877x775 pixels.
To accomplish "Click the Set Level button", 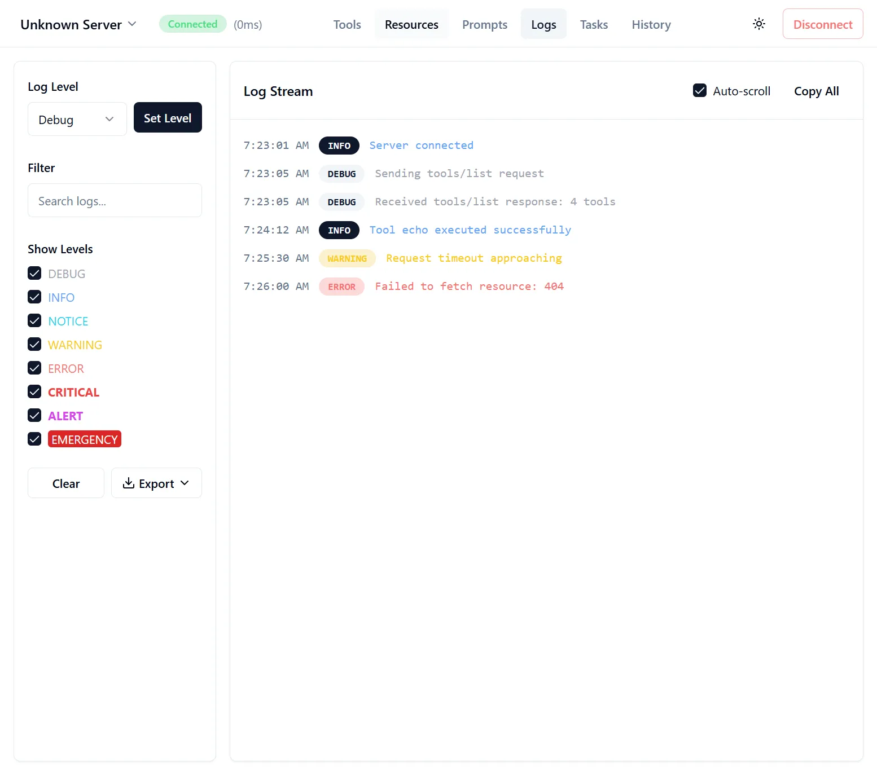I will 168,117.
